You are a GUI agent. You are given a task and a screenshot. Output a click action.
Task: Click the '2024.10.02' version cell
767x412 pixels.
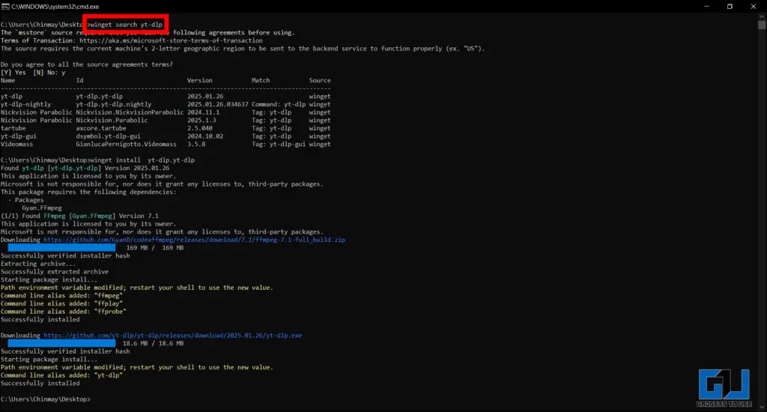[205, 136]
